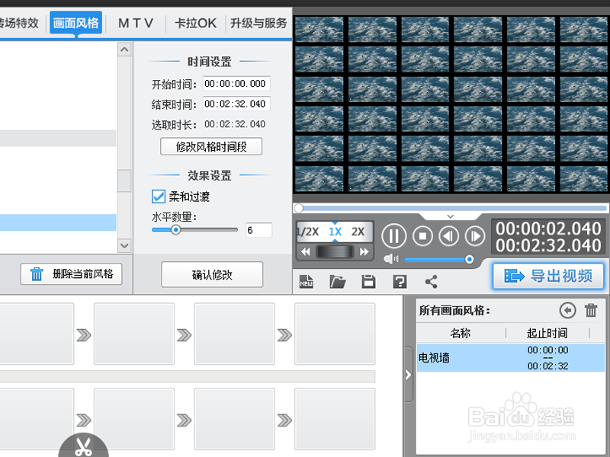Collapse the preview controls with down chevron

tap(451, 216)
